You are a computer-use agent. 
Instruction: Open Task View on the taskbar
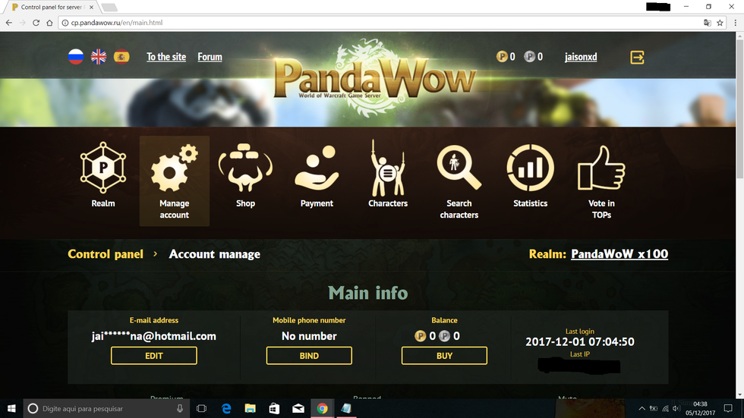(201, 408)
